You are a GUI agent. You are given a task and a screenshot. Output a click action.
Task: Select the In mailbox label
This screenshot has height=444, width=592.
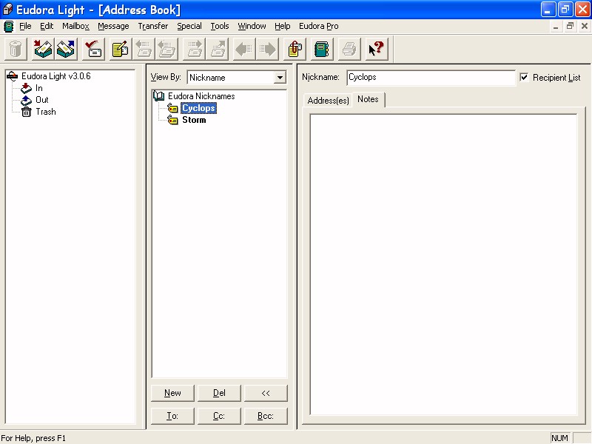click(39, 88)
